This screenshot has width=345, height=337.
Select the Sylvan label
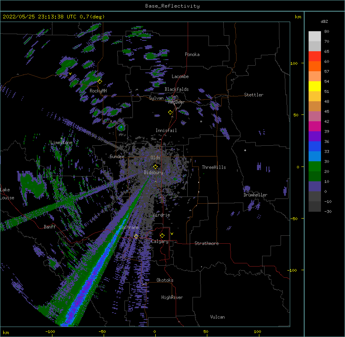[x=156, y=98]
